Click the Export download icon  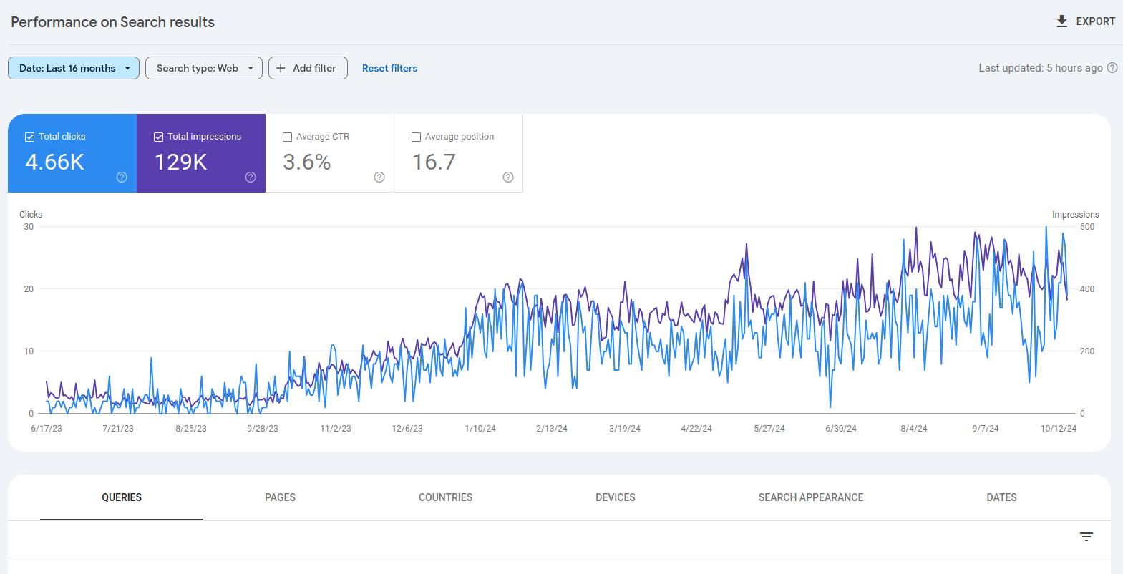[1062, 21]
